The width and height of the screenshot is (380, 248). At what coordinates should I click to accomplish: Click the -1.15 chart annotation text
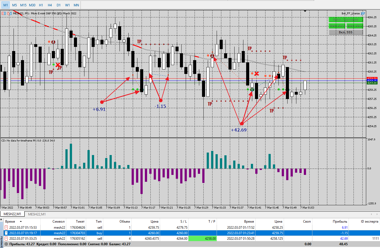coord(160,106)
